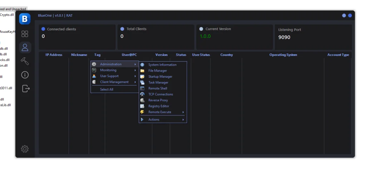Screen dimensions: 366x169
Task: Expand the Client Management submenu
Action: [x=114, y=82]
